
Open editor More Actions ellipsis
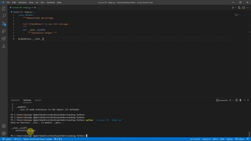click(x=247, y=7)
